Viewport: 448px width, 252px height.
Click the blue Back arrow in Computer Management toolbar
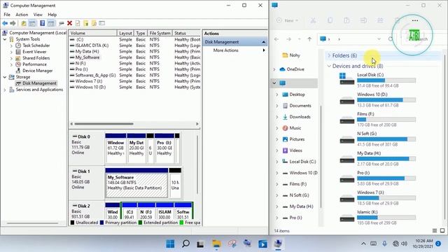(5, 23)
